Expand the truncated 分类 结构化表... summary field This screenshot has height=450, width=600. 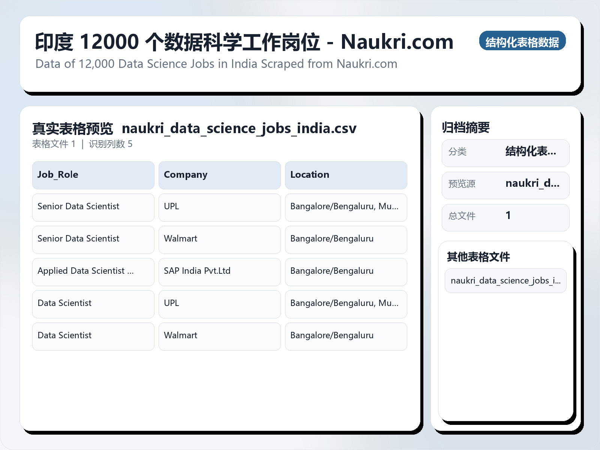[x=505, y=153]
